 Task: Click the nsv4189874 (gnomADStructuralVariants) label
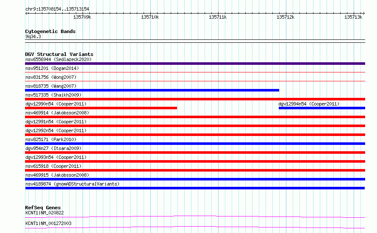tap(72, 184)
